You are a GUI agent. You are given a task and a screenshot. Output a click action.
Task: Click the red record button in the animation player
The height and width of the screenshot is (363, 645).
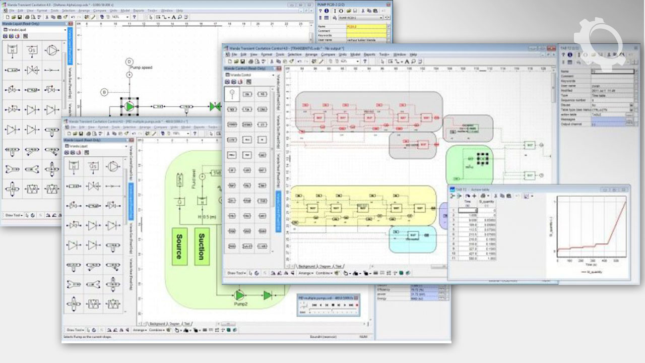(x=356, y=305)
